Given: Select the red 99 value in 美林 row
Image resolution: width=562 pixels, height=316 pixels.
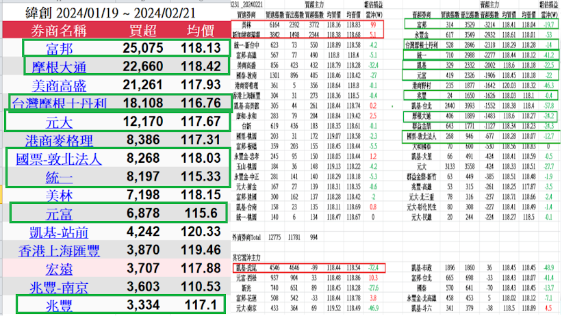Looking at the screenshot, I should 373,25.
